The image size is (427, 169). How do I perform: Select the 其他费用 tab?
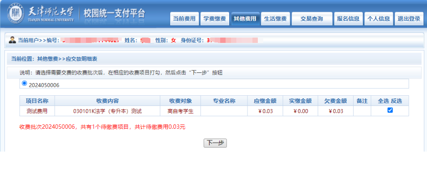coord(245,19)
